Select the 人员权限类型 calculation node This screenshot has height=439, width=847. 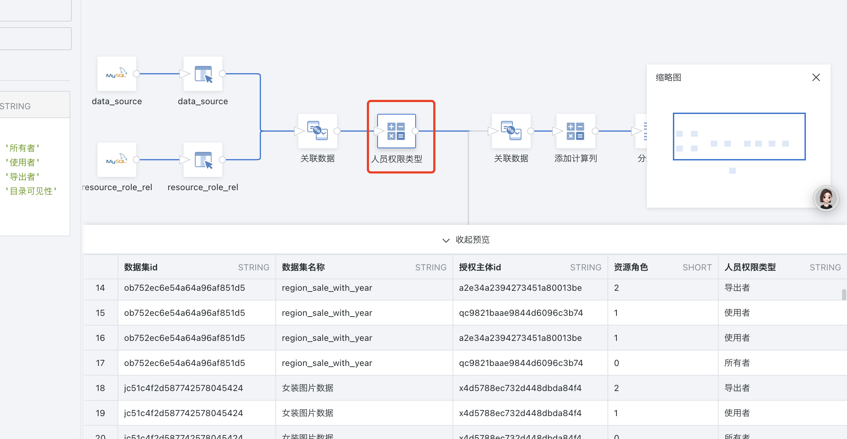(x=396, y=131)
